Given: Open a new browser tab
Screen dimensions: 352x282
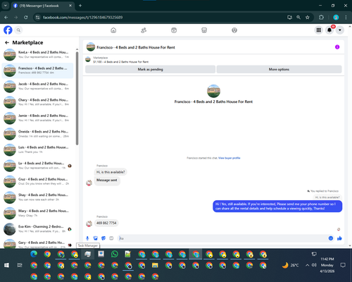Looking at the screenshot, I should click(x=80, y=6).
